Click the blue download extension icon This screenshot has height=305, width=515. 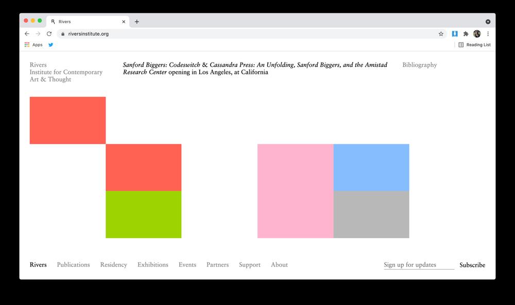455,34
